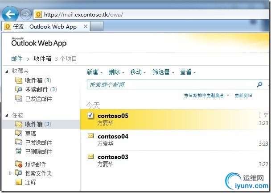Click the 收件箱 folder icon under 任波

coord(19,124)
